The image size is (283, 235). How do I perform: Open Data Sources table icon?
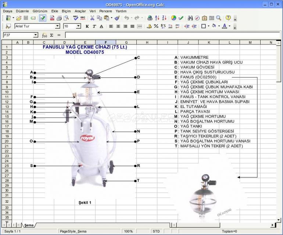coord(211,18)
